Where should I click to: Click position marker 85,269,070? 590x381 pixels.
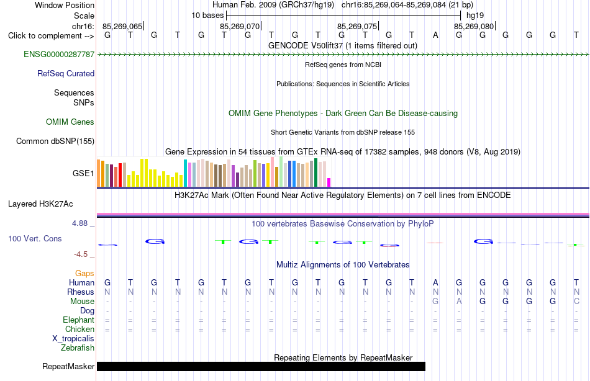pos(240,26)
